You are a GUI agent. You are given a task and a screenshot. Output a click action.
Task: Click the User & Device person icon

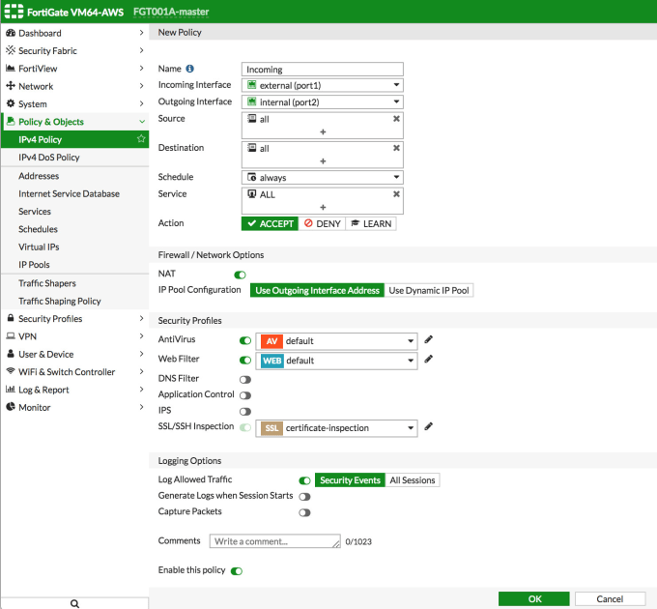(x=11, y=354)
